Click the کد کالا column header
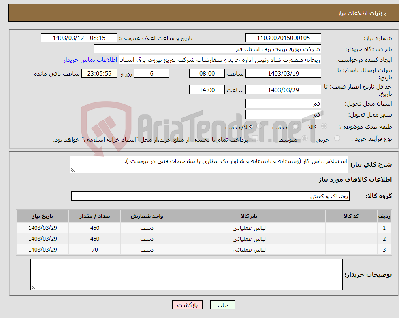Viewport: 399px width, 318px height. click(x=351, y=216)
